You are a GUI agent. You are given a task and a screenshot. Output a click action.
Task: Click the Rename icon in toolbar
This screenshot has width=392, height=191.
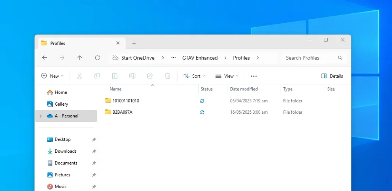pyautogui.click(x=132, y=76)
